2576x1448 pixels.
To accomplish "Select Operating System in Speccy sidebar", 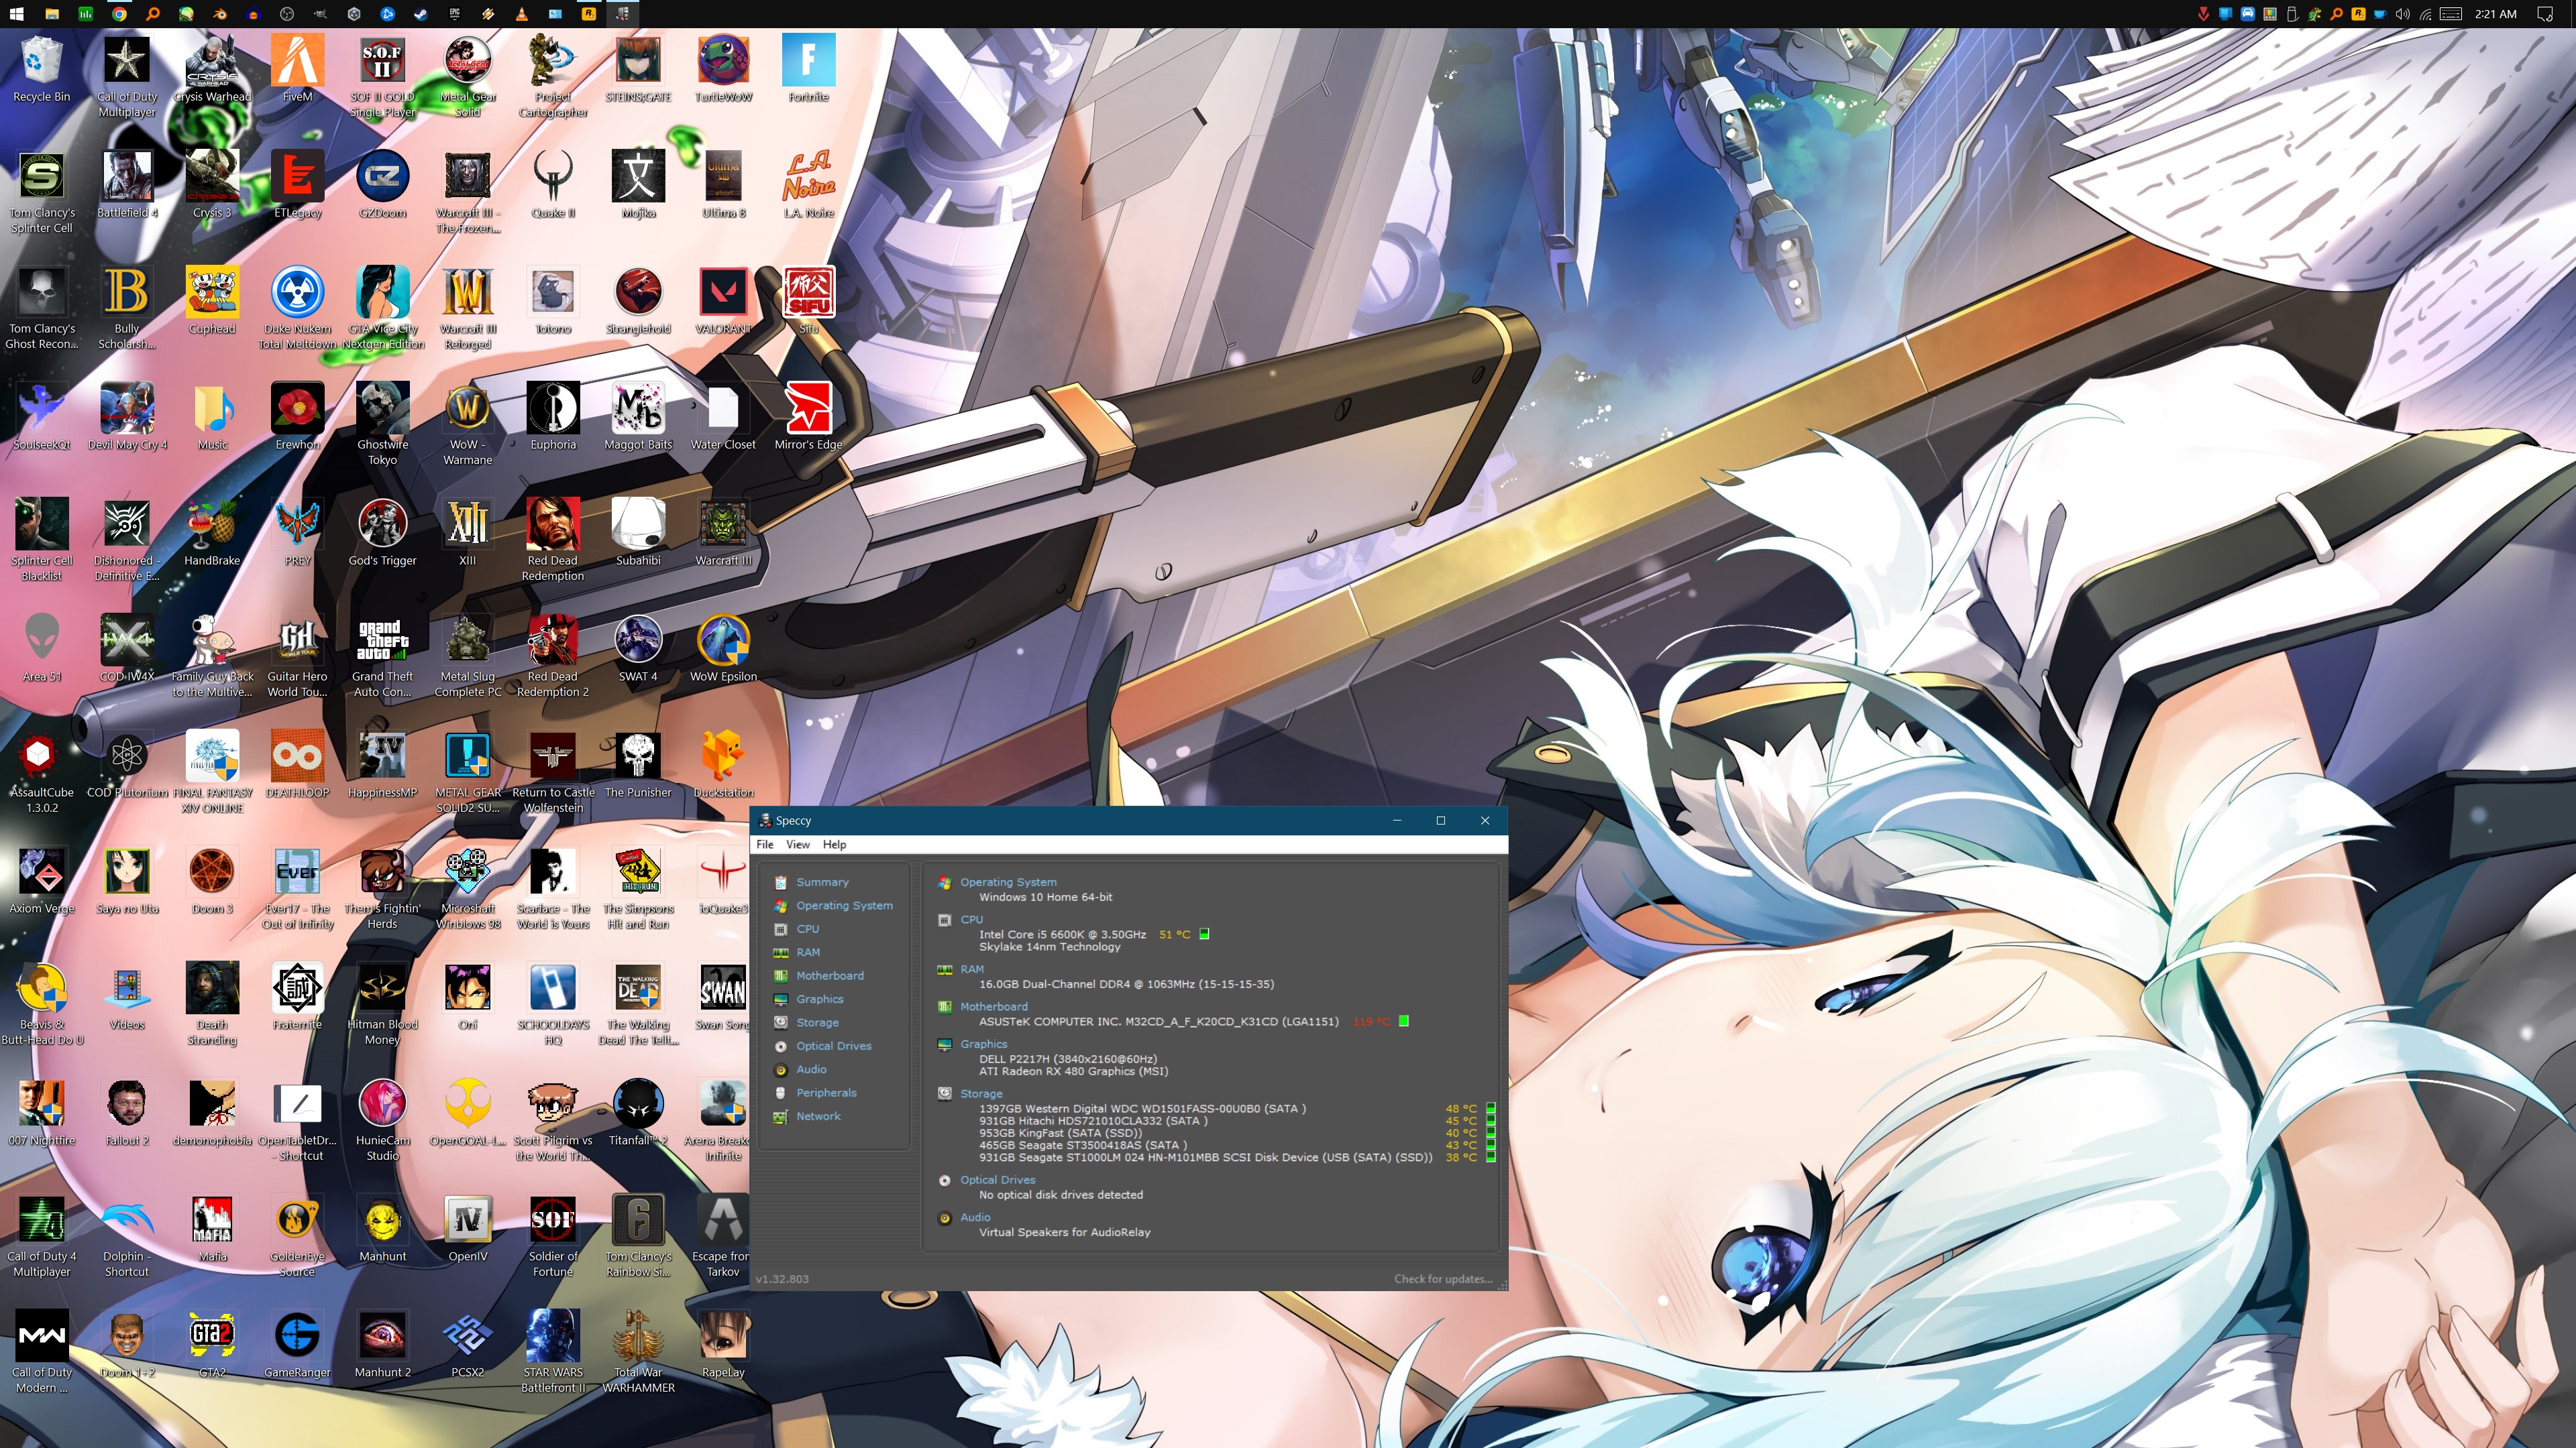I will click(844, 906).
